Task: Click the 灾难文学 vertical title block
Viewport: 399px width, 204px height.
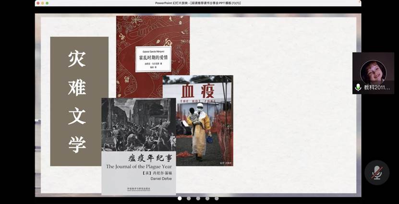Action: [79, 101]
